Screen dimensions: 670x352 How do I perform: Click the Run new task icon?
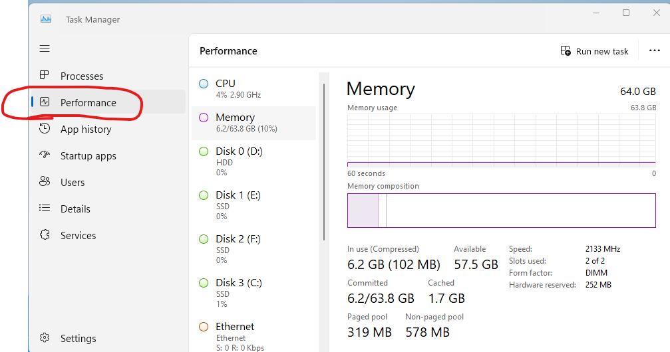pyautogui.click(x=566, y=50)
